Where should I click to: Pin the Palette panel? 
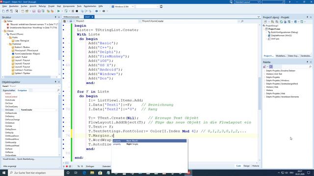[308, 62]
